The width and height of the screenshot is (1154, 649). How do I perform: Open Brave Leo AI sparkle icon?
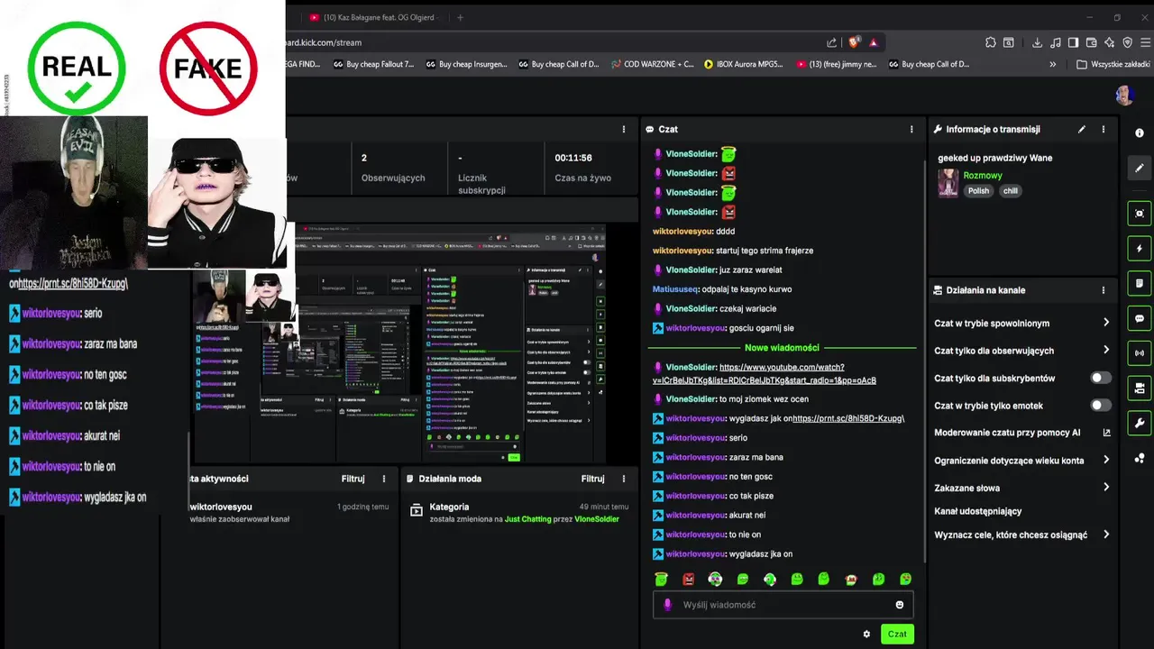click(1109, 42)
